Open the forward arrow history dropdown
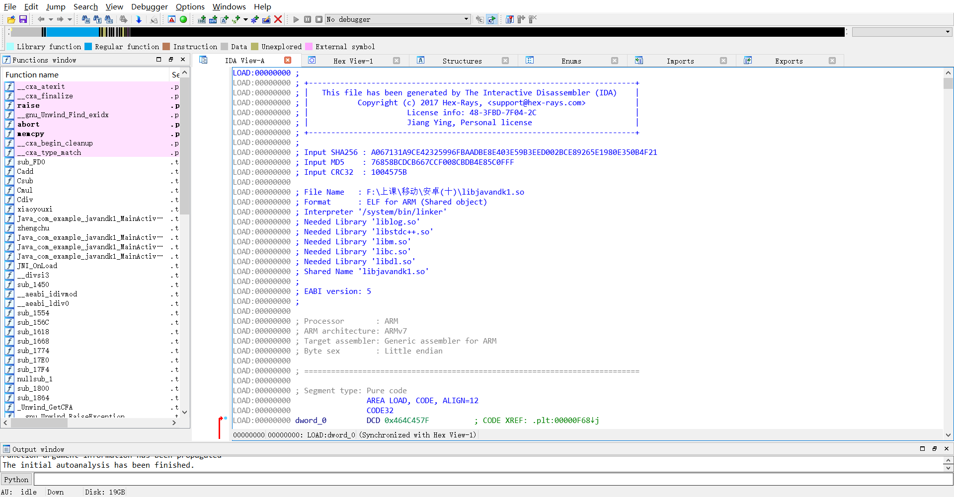 click(x=70, y=19)
